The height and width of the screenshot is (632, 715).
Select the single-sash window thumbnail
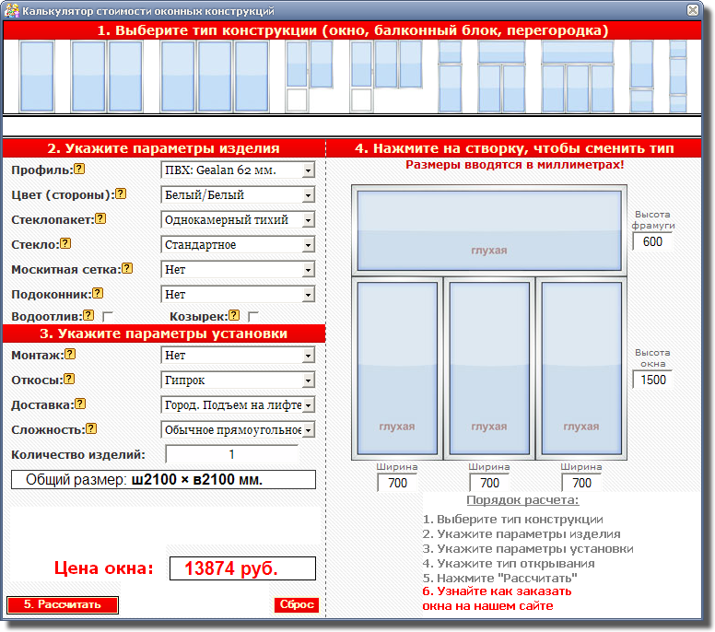point(37,76)
